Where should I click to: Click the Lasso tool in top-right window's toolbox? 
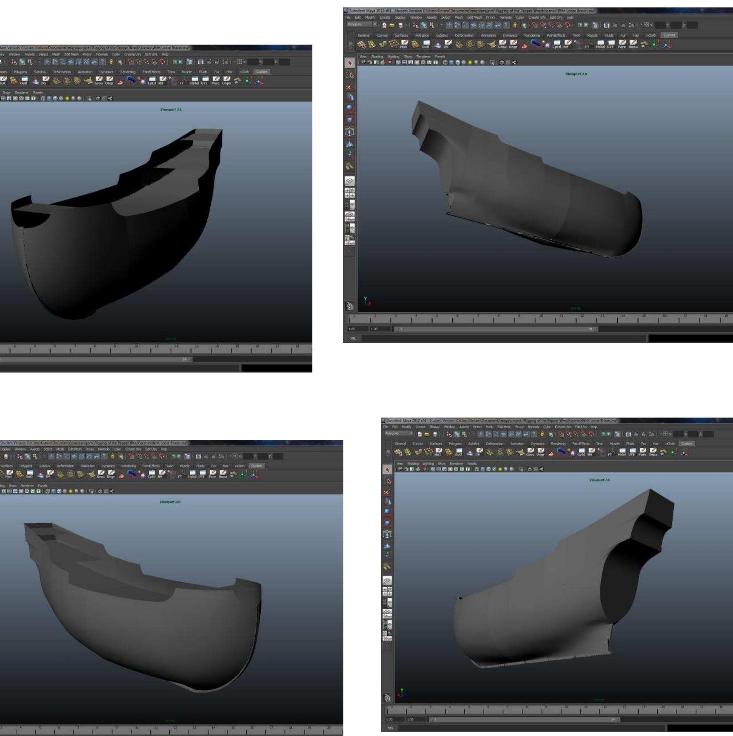coord(350,75)
